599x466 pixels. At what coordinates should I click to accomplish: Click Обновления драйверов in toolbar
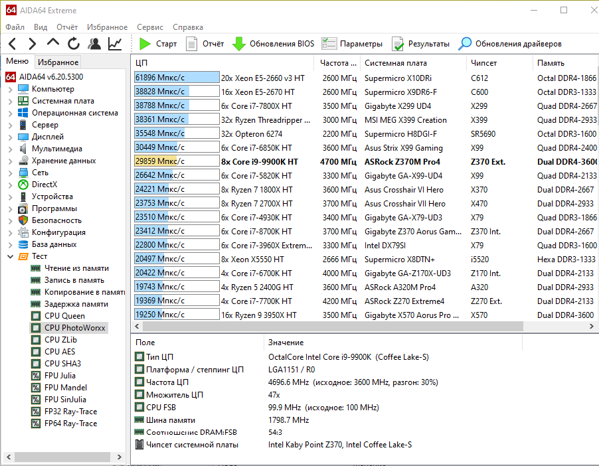[x=510, y=44]
